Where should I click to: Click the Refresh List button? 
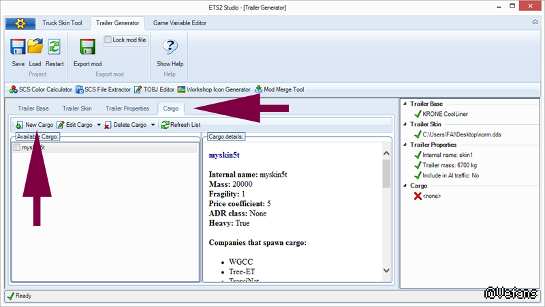pyautogui.click(x=181, y=125)
